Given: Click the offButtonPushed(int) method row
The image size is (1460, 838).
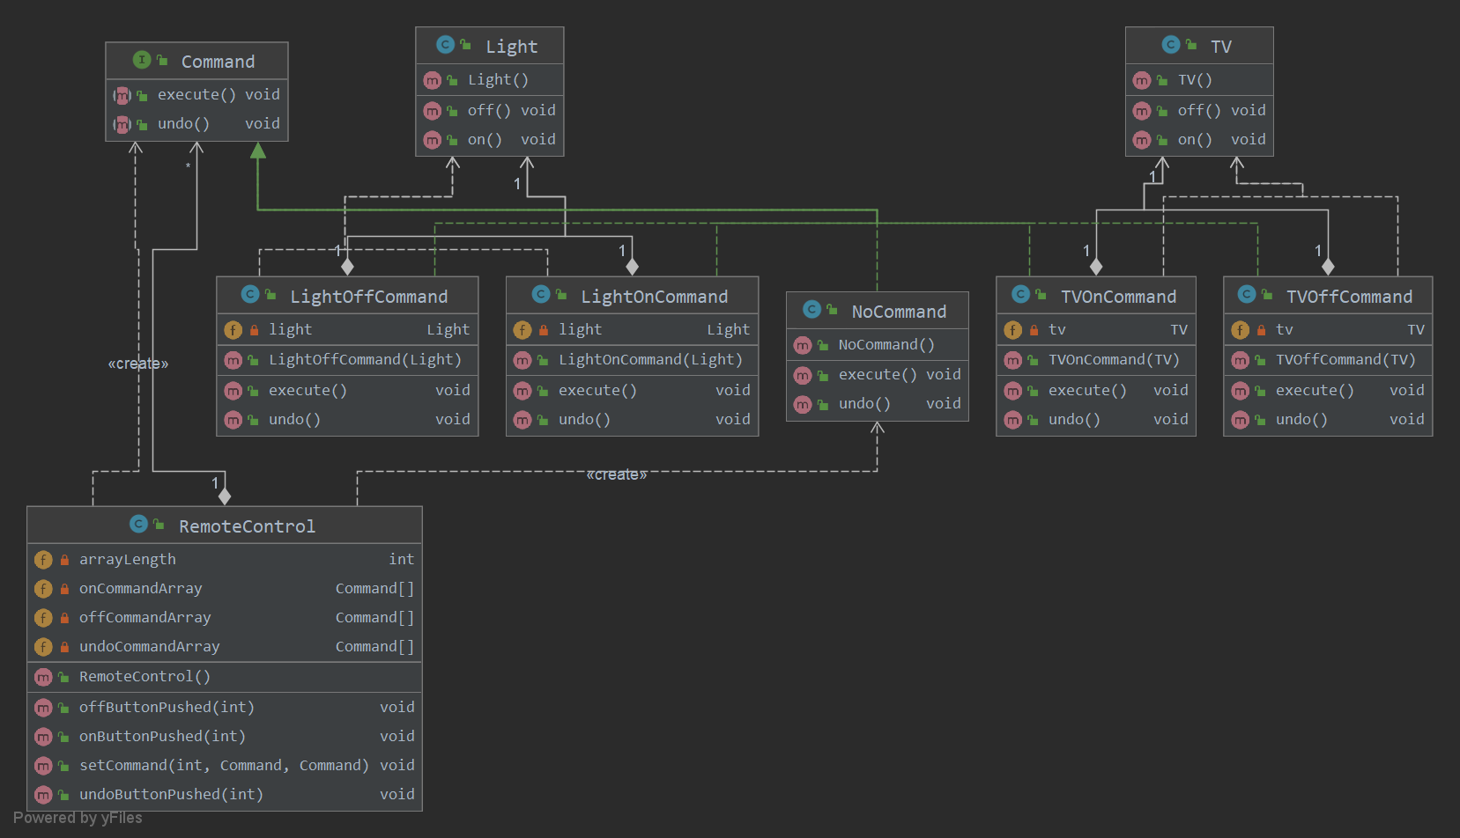Looking at the screenshot, I should click(225, 708).
